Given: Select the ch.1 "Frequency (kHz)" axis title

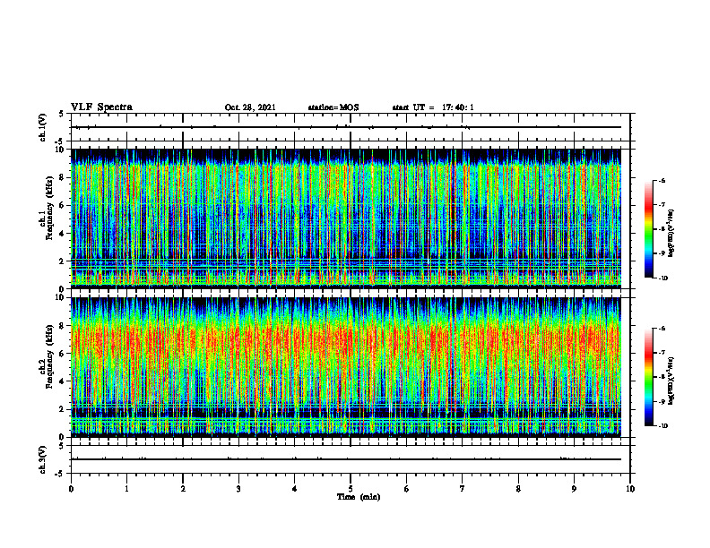Looking at the screenshot, I should point(49,209).
